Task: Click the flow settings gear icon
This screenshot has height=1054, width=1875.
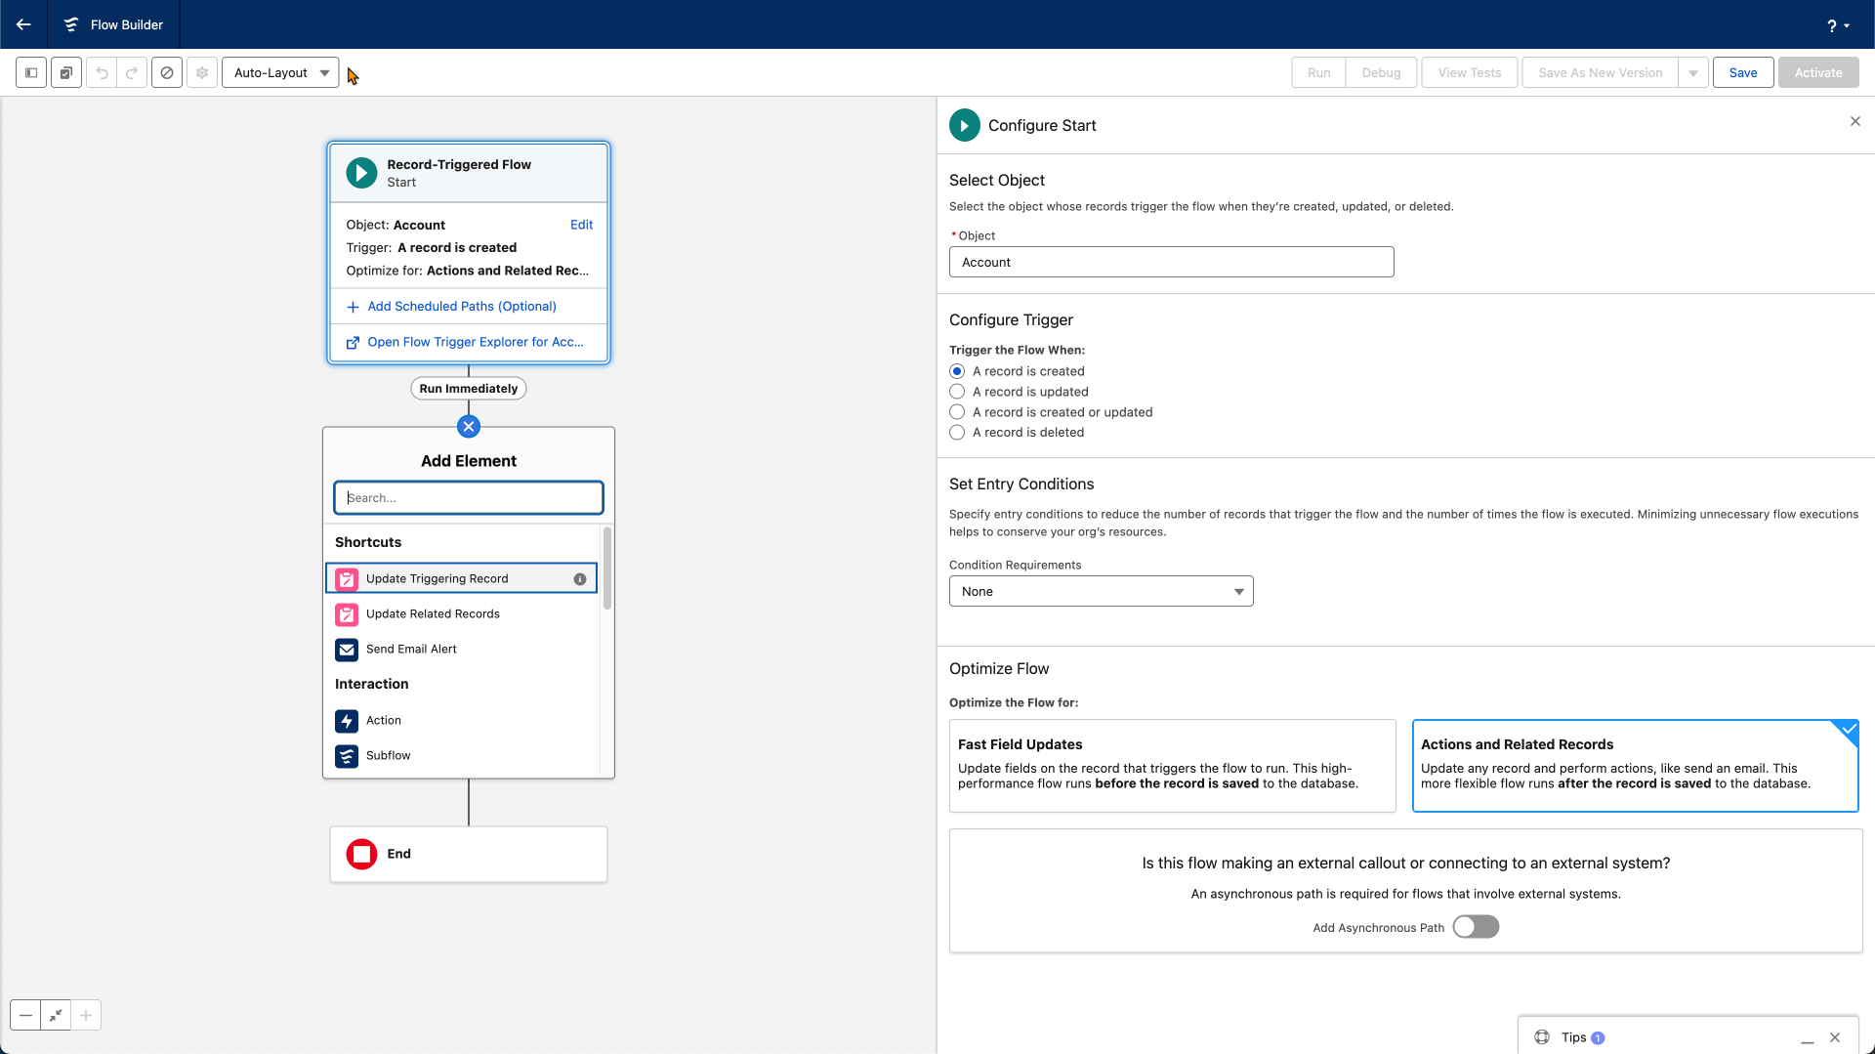Action: pyautogui.click(x=202, y=72)
